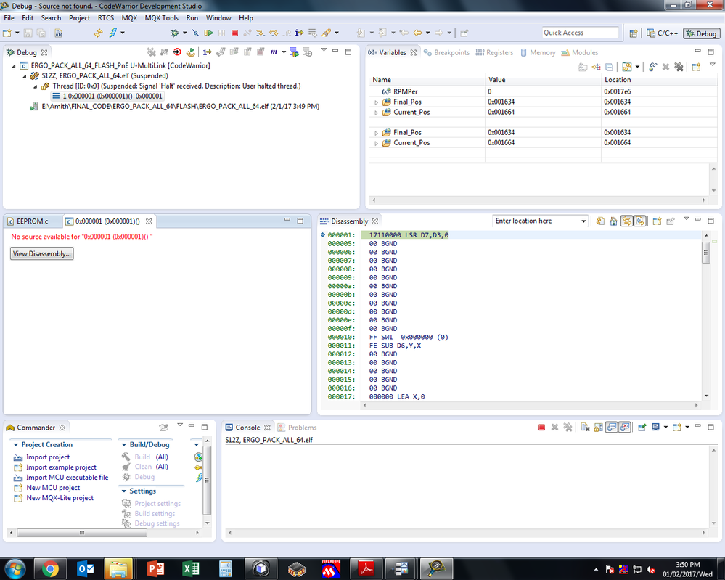Click the Import MCU executable file link
This screenshot has height=580, width=725.
pos(67,478)
